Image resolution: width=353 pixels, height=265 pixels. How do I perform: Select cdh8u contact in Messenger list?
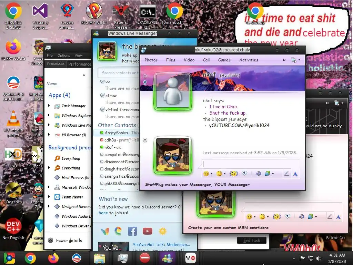click(117, 140)
